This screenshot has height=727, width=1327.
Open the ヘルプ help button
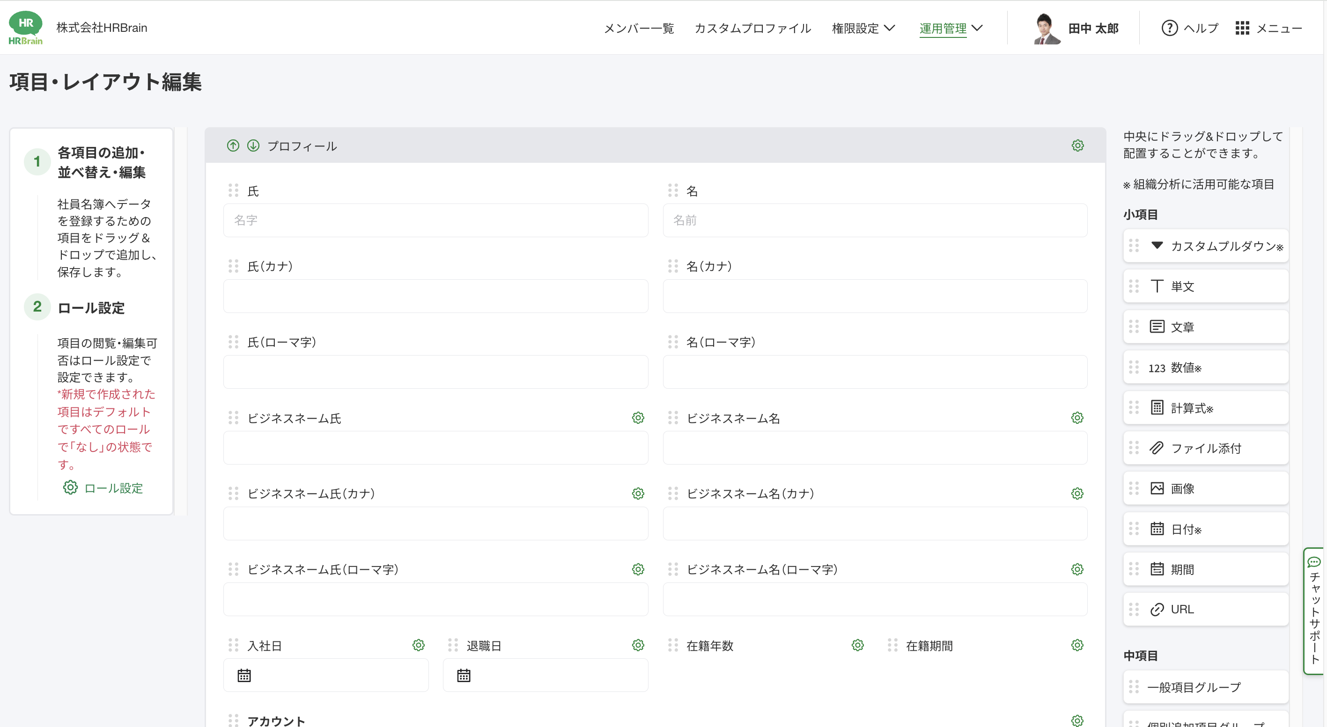(1190, 28)
